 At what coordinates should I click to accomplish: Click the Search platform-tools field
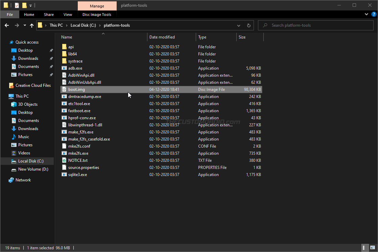[x=315, y=25]
